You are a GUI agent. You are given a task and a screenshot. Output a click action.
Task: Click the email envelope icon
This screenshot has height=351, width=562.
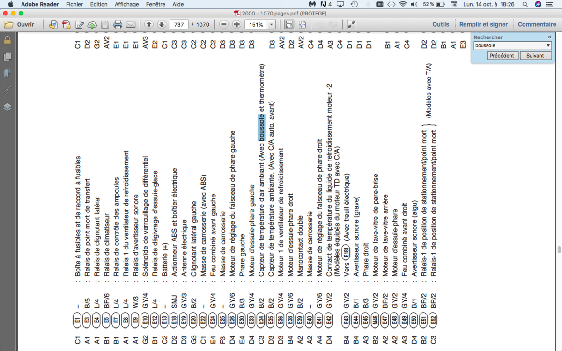131,24
